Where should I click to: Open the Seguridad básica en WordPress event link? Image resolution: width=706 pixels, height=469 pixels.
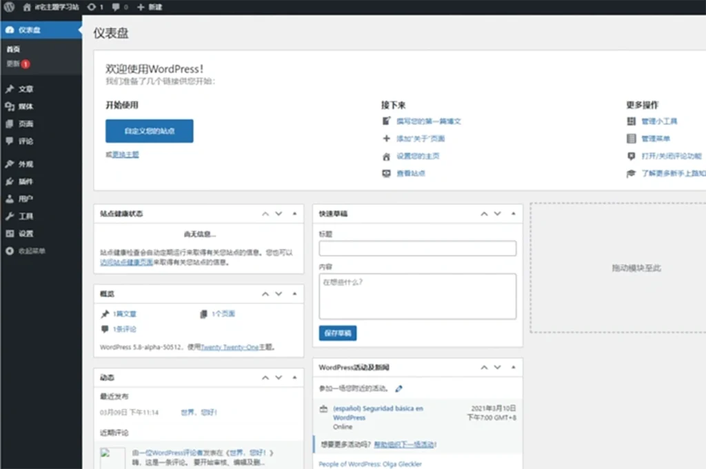coord(379,412)
